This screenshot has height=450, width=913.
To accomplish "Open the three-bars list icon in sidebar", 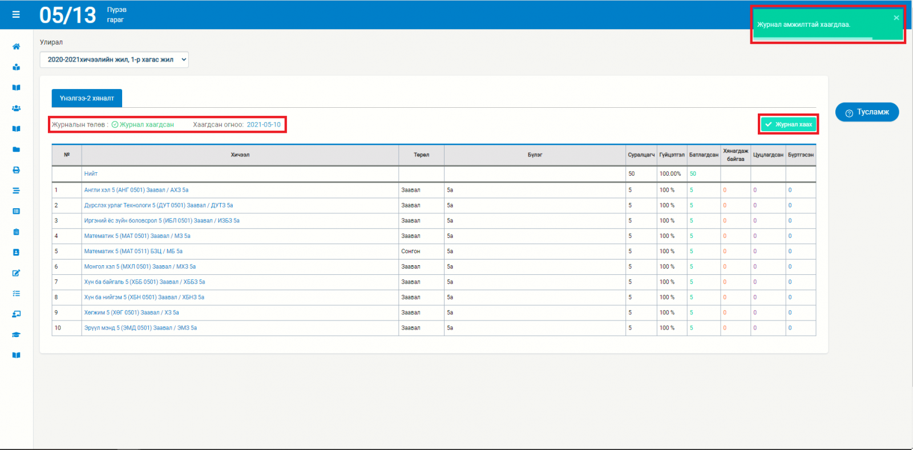I will [x=16, y=190].
